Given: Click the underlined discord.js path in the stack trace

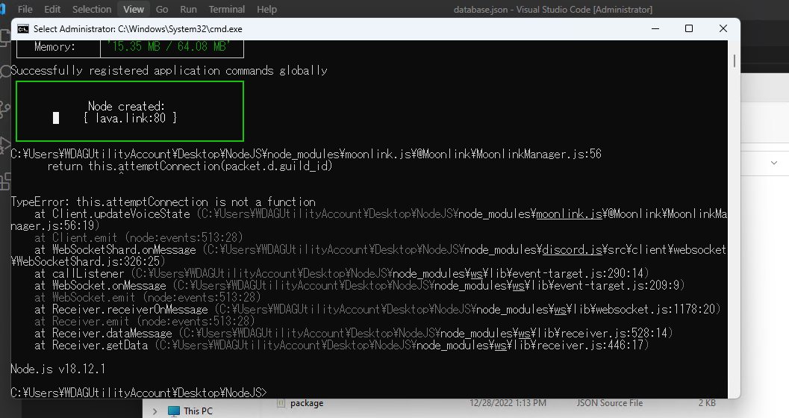Looking at the screenshot, I should pos(572,250).
